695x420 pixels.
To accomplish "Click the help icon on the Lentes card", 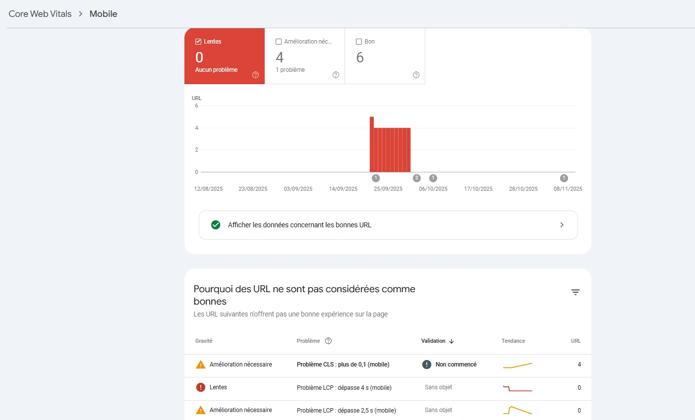I will click(x=255, y=74).
